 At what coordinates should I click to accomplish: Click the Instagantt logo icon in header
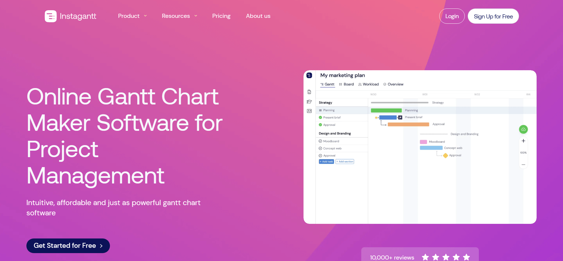click(x=50, y=16)
